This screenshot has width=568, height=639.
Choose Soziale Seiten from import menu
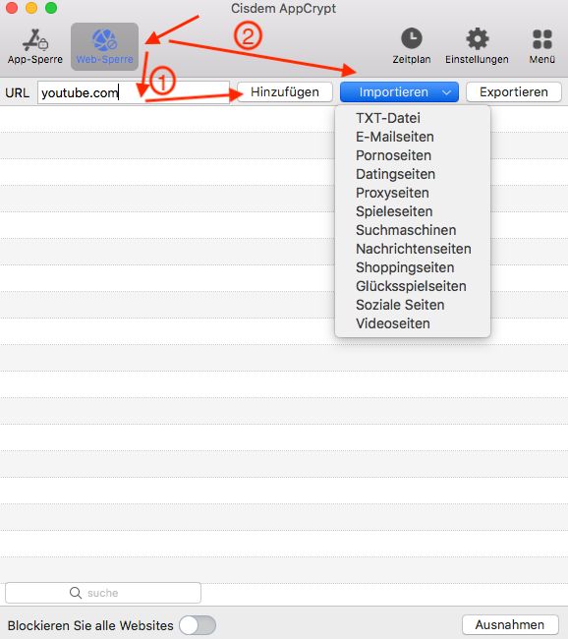click(400, 305)
